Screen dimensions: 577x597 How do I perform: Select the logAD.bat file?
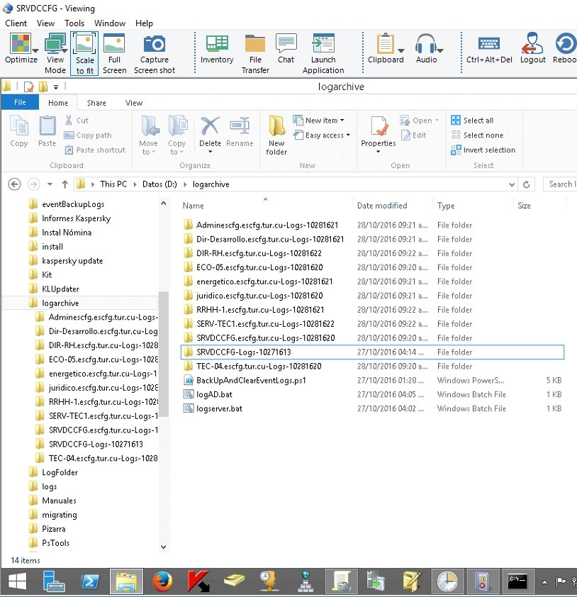214,394
